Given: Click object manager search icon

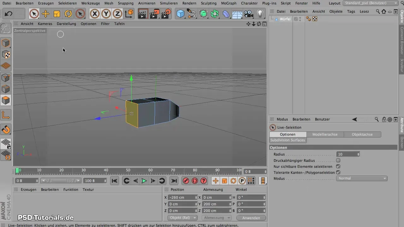Looking at the screenshot, I should [x=378, y=11].
